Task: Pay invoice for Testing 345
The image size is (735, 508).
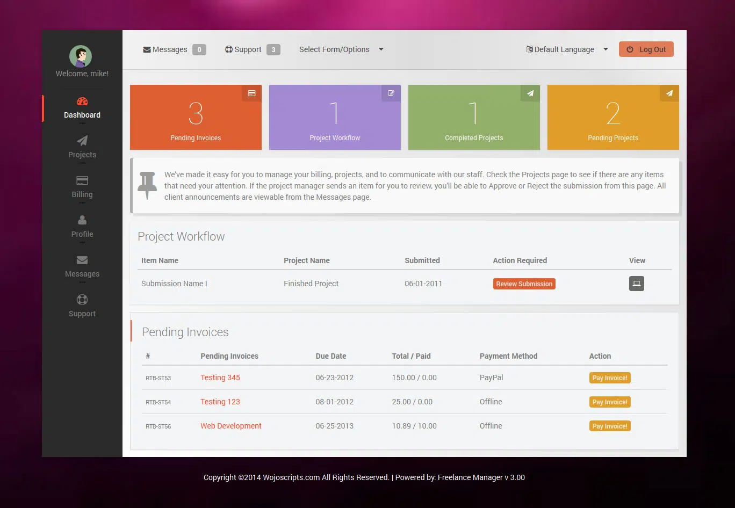Action: point(609,378)
